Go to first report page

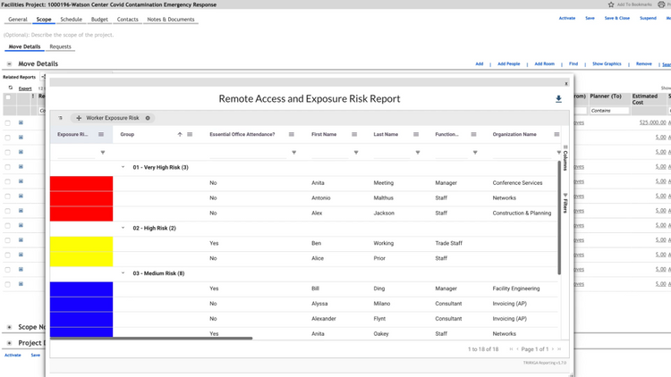pos(511,349)
